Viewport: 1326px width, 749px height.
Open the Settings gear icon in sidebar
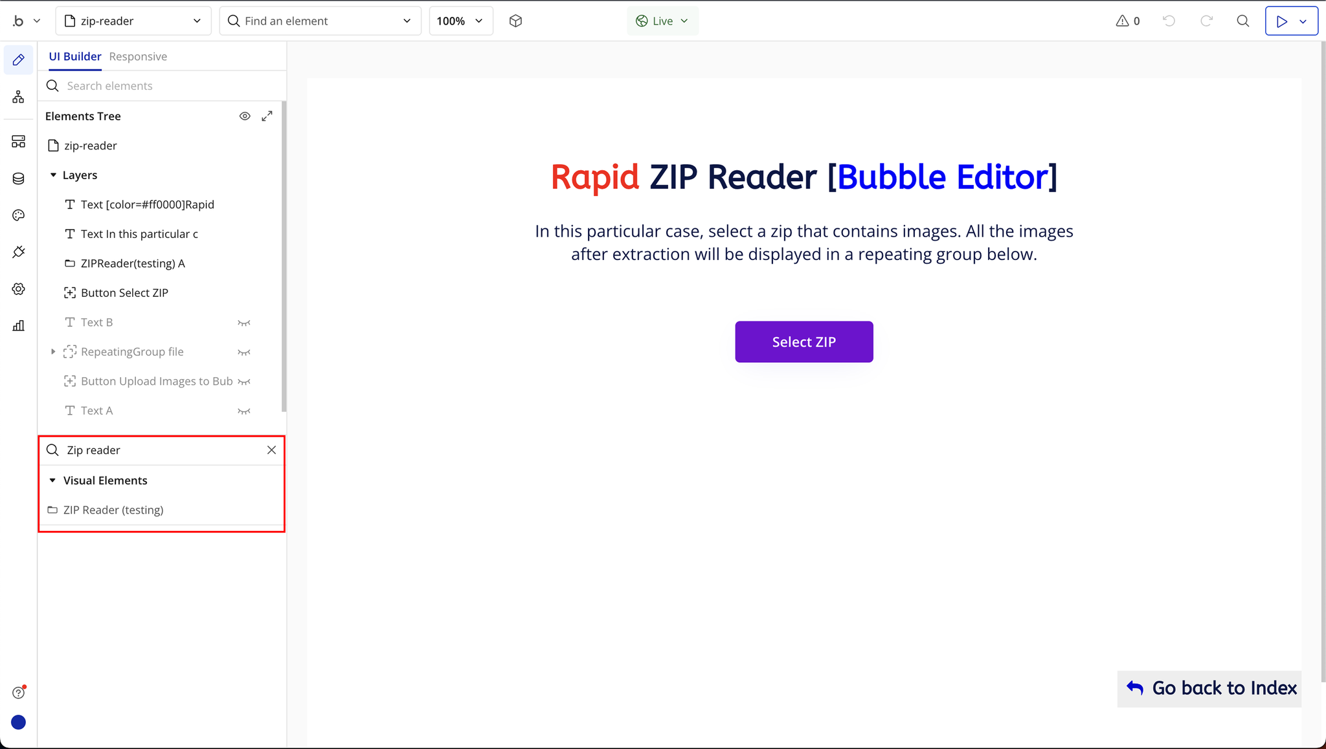(18, 288)
